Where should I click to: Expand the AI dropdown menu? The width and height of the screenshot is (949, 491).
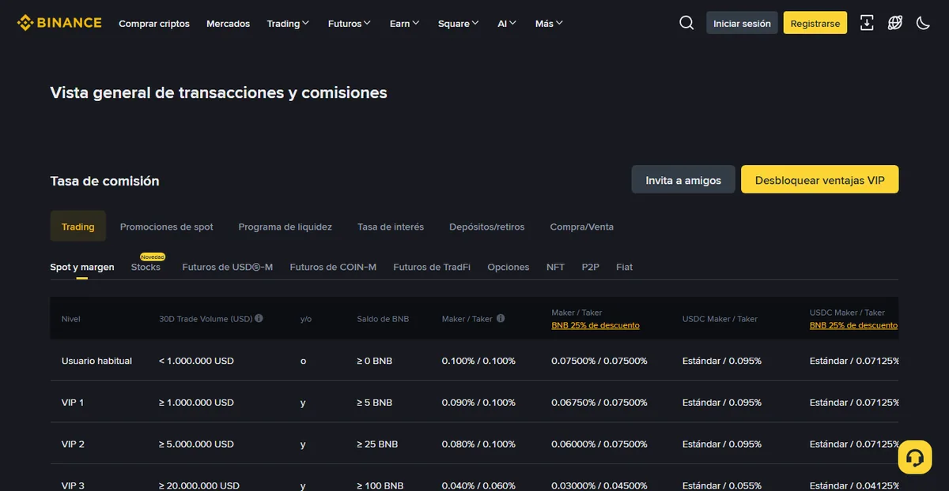tap(507, 24)
